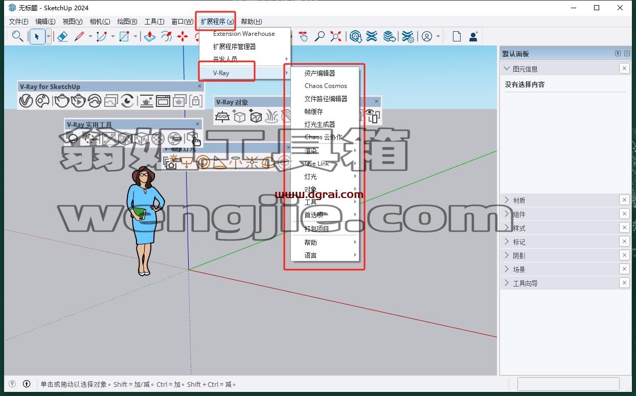Pick the Eraser tool
Image resolution: width=636 pixels, height=396 pixels.
coord(62,36)
